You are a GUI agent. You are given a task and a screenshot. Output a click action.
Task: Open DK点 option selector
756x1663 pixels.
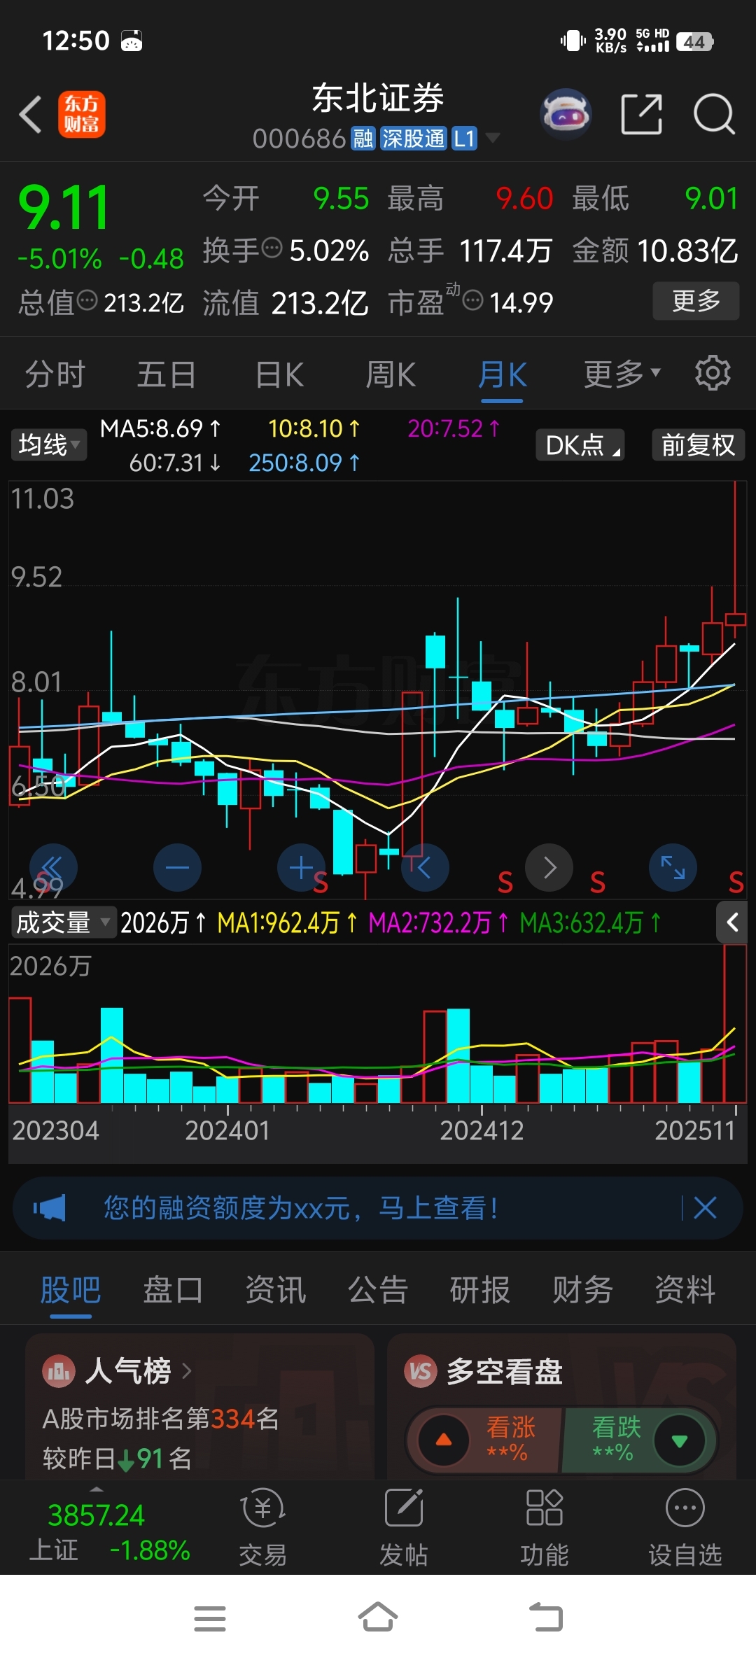click(x=580, y=445)
